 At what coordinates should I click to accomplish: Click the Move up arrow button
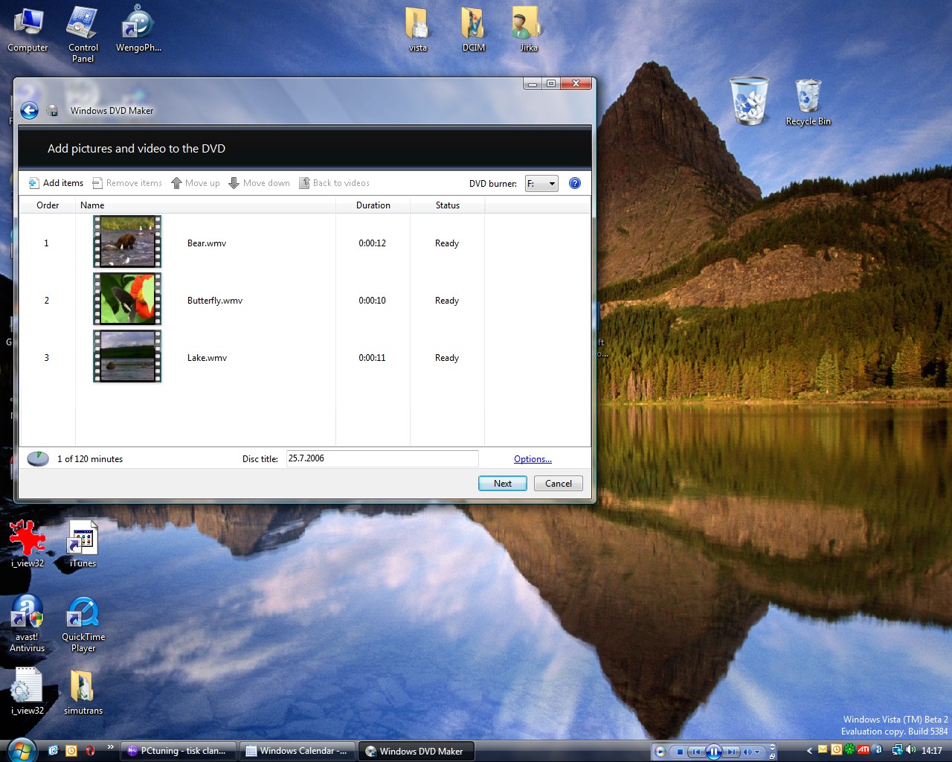pyautogui.click(x=195, y=183)
